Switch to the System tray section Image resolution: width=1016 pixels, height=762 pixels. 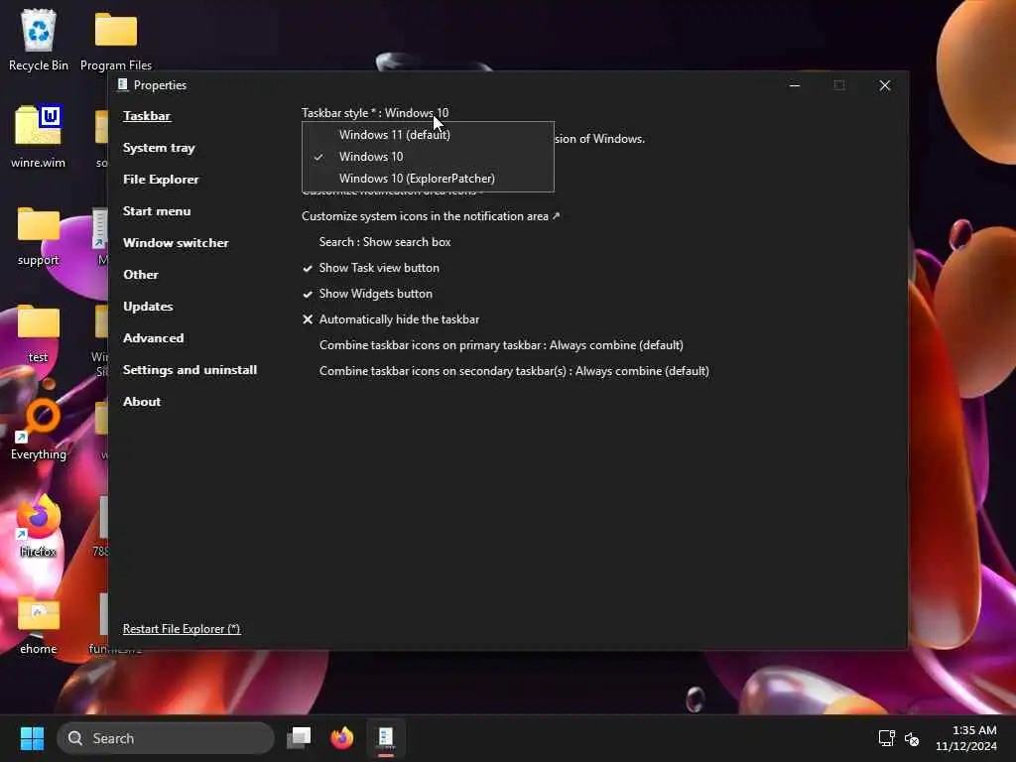tap(159, 148)
